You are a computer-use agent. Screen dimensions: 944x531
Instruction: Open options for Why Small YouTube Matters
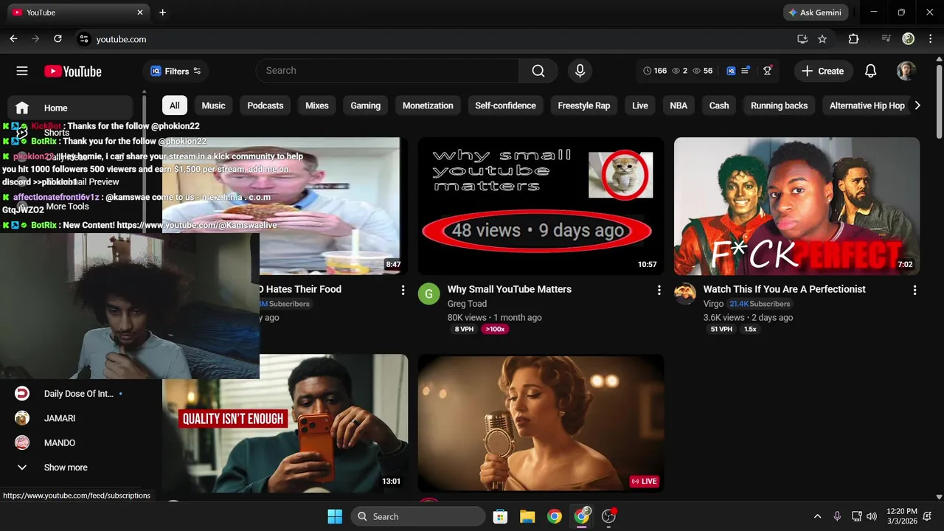(659, 291)
